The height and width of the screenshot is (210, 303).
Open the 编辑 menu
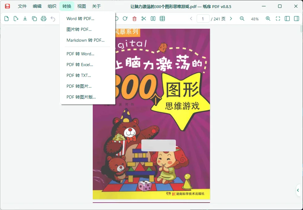pos(37,6)
